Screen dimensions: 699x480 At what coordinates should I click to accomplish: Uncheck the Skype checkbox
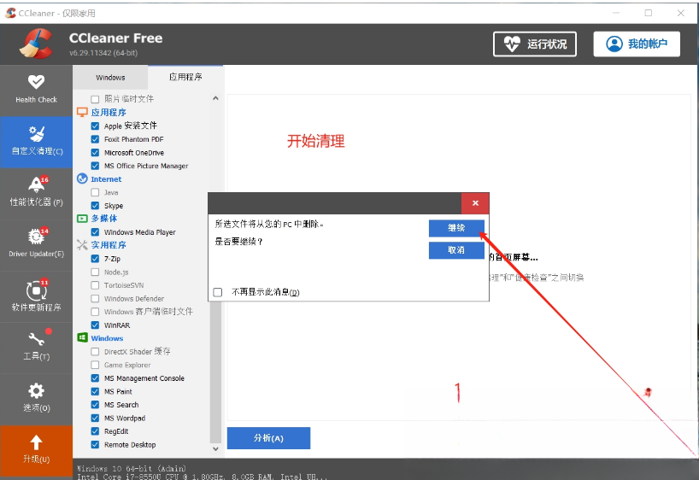pos(95,206)
